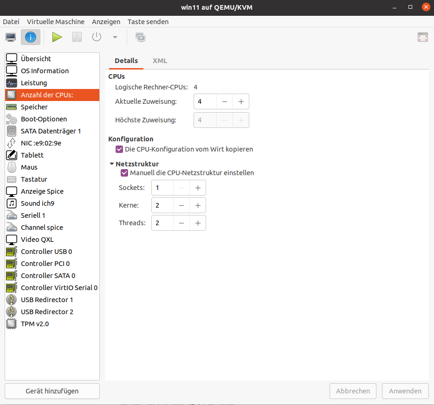Collapse the Netzstruktur section
Image resolution: width=434 pixels, height=405 pixels.
tap(112, 164)
